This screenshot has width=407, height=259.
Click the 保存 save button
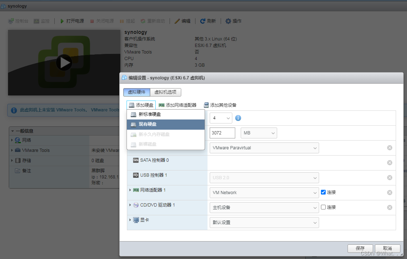click(360, 248)
